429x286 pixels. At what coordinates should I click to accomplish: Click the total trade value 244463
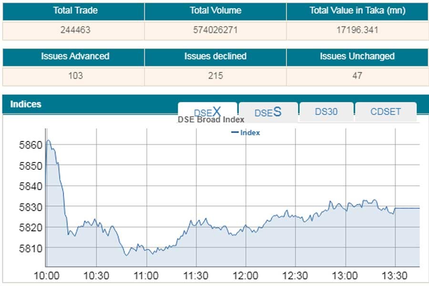tap(75, 30)
